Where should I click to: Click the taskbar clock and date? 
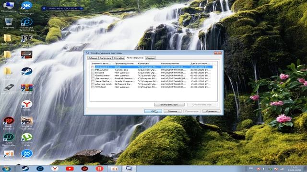(x=294, y=169)
